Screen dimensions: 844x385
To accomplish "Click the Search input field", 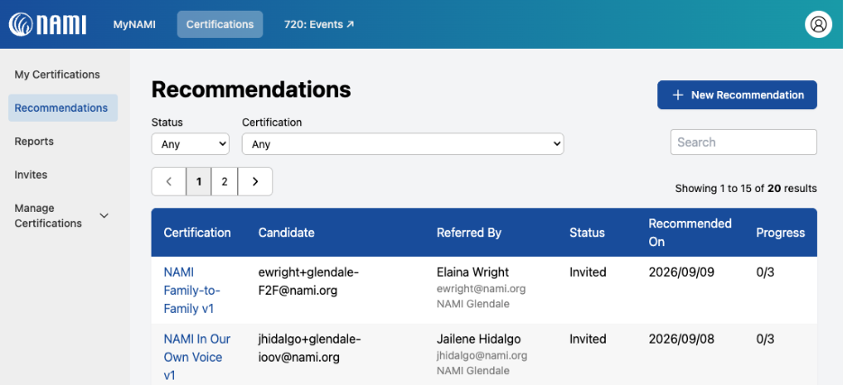I will tap(743, 142).
